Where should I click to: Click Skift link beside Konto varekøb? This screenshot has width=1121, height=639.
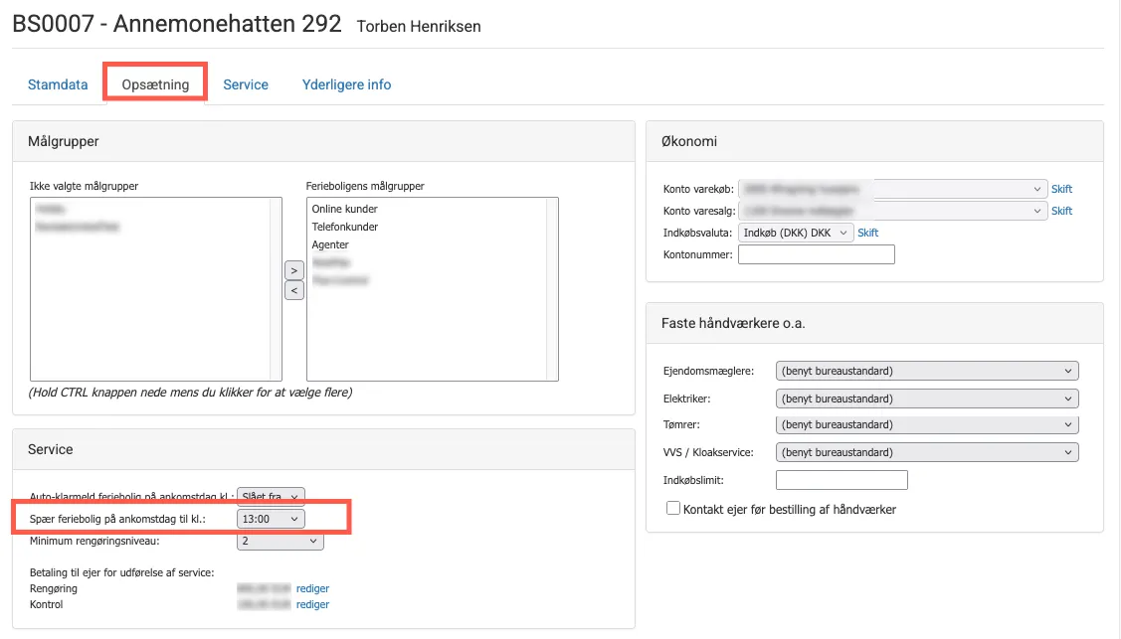pyautogui.click(x=1061, y=189)
